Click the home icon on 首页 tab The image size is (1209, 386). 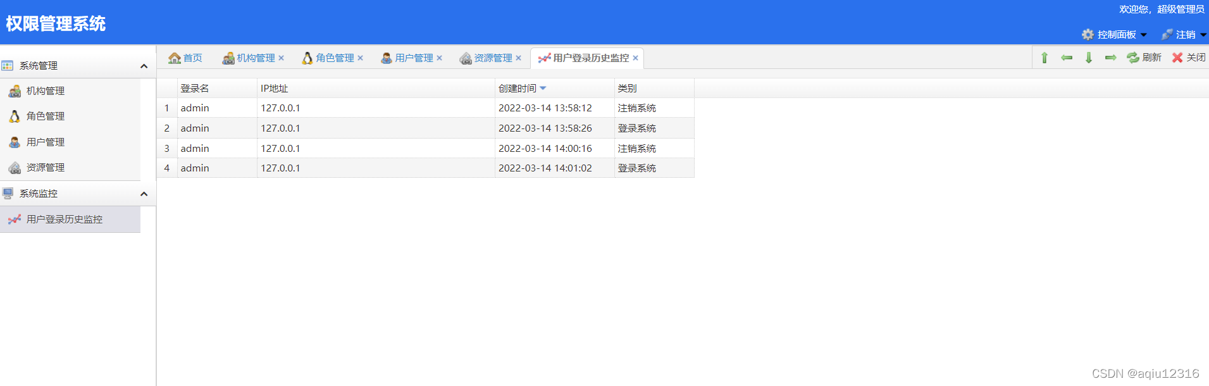[x=175, y=58]
